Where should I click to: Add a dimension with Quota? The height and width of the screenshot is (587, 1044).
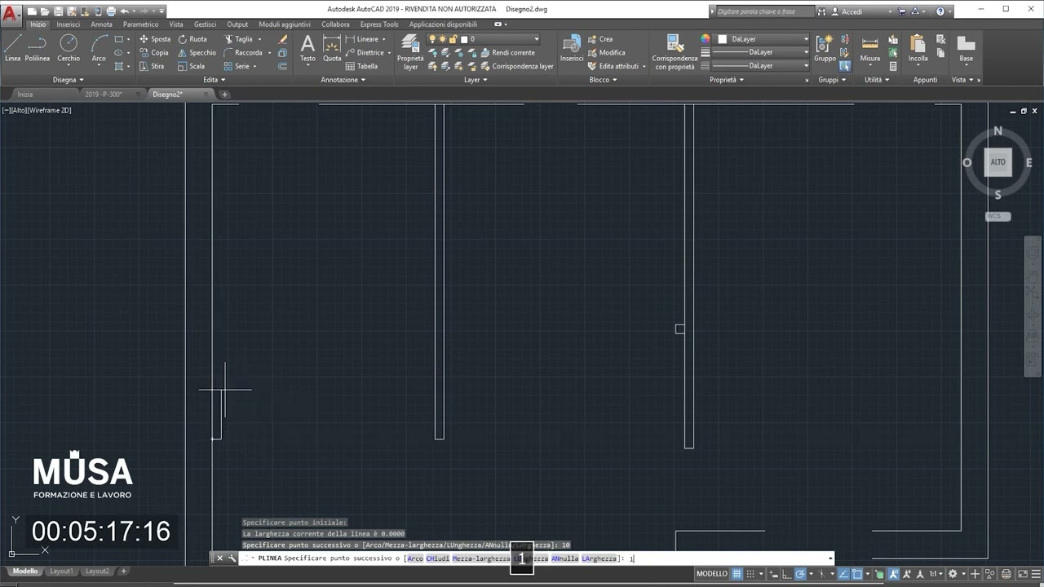tap(332, 48)
